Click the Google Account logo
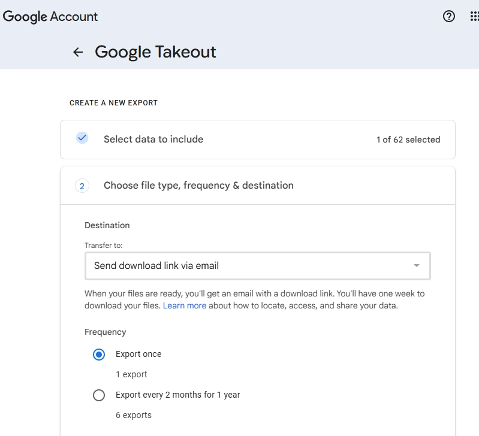Image resolution: width=479 pixels, height=436 pixels. pos(50,17)
